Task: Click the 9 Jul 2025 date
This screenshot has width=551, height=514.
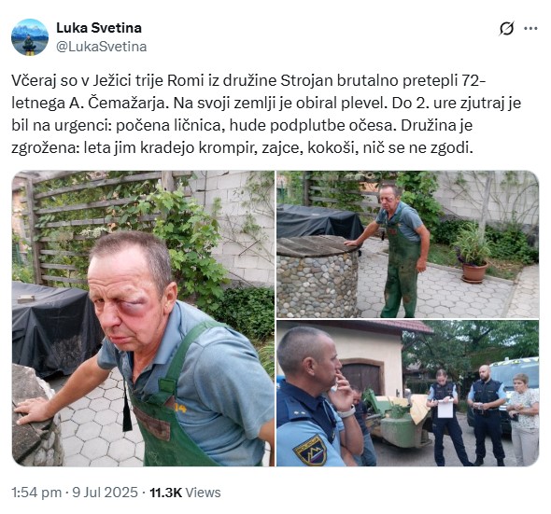Action: point(105,493)
